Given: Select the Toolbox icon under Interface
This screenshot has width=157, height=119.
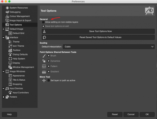Looking at the screenshot, I should tap(10, 50).
